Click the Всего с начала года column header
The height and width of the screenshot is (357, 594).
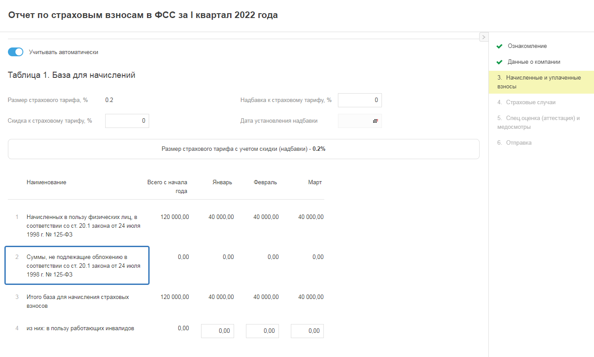(x=167, y=187)
